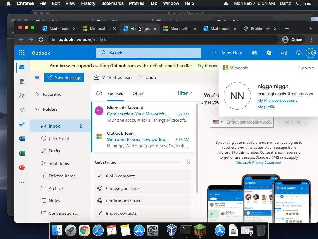Click the New message button
The image size is (318, 239).
point(64,77)
